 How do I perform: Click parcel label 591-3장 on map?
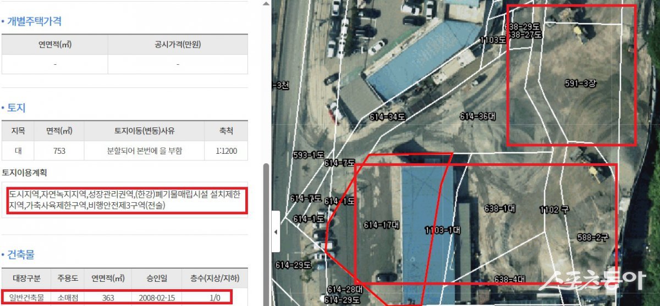click(580, 84)
